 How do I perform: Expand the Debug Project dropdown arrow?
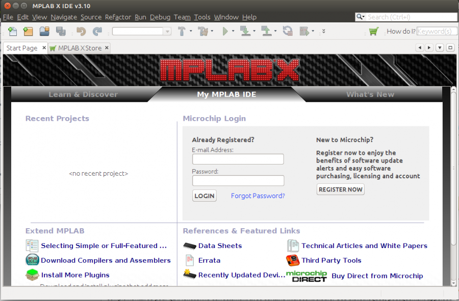[313, 31]
